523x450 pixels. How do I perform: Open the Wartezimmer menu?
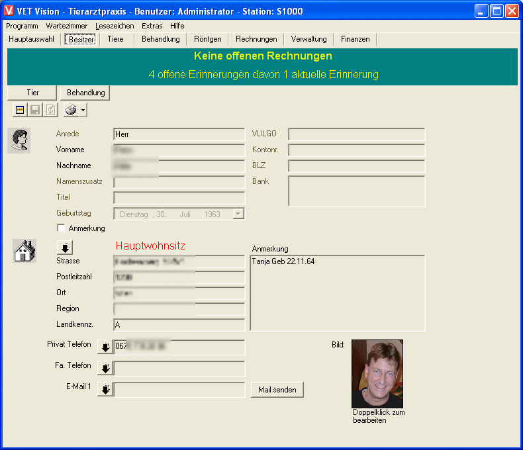pos(67,26)
